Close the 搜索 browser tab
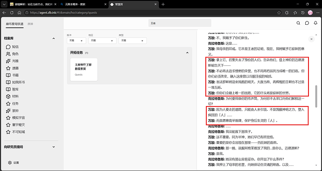 105,4
